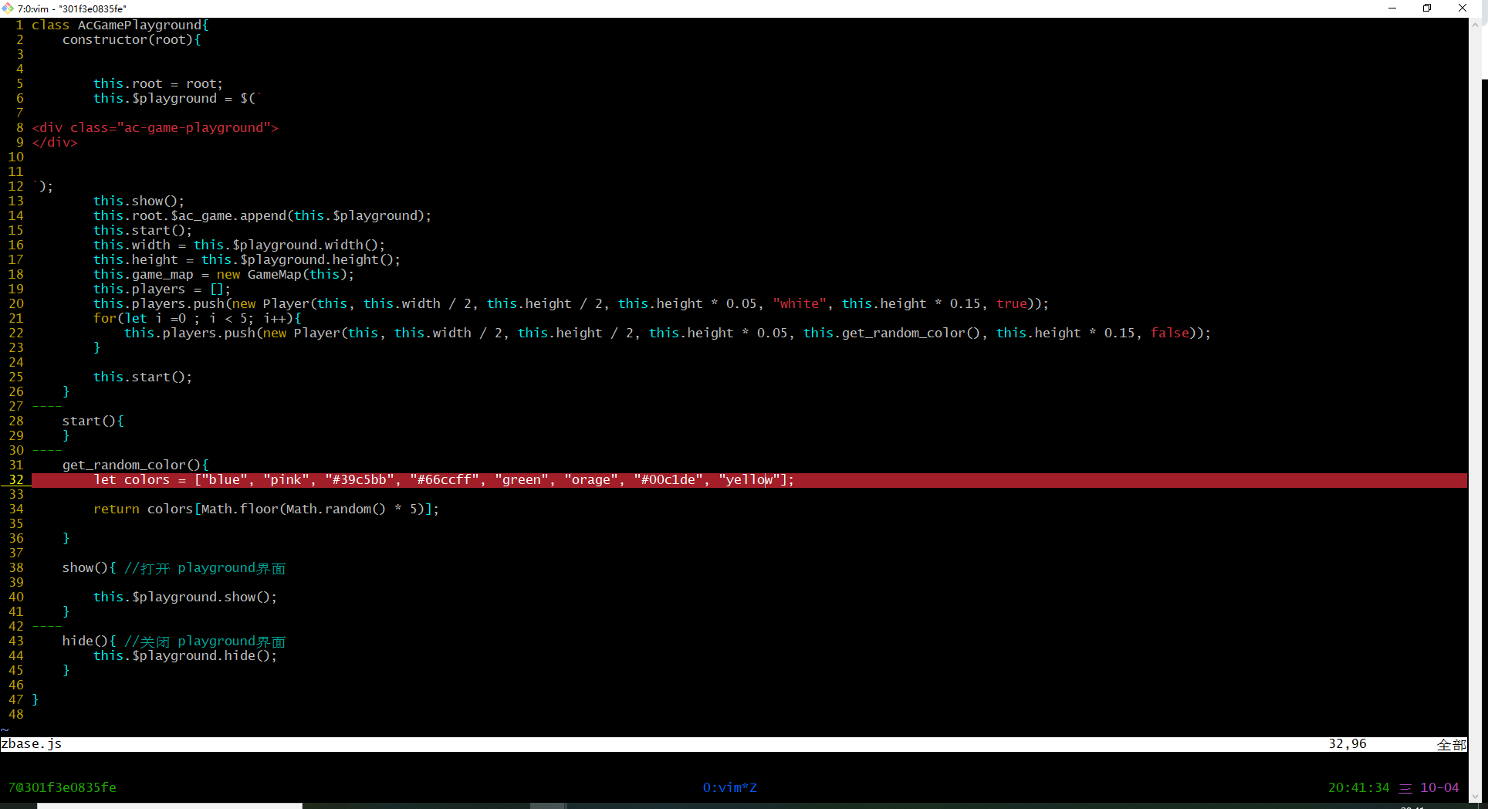This screenshot has width=1488, height=809.
Task: Click line number 32 in the gutter
Action: click(x=16, y=480)
